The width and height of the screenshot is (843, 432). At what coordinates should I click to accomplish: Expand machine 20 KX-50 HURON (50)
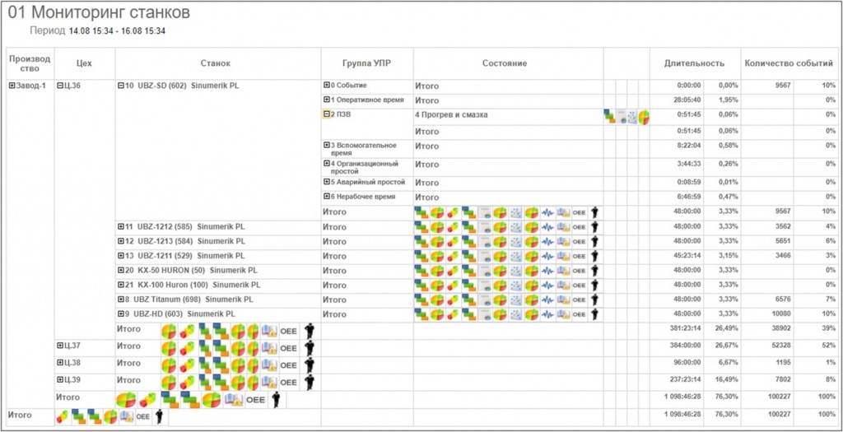pos(121,270)
